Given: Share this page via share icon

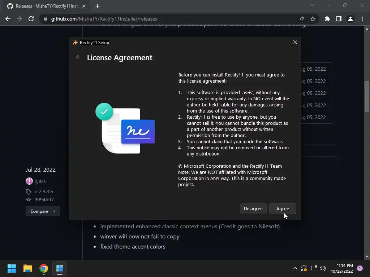Looking at the screenshot, I should (301, 19).
